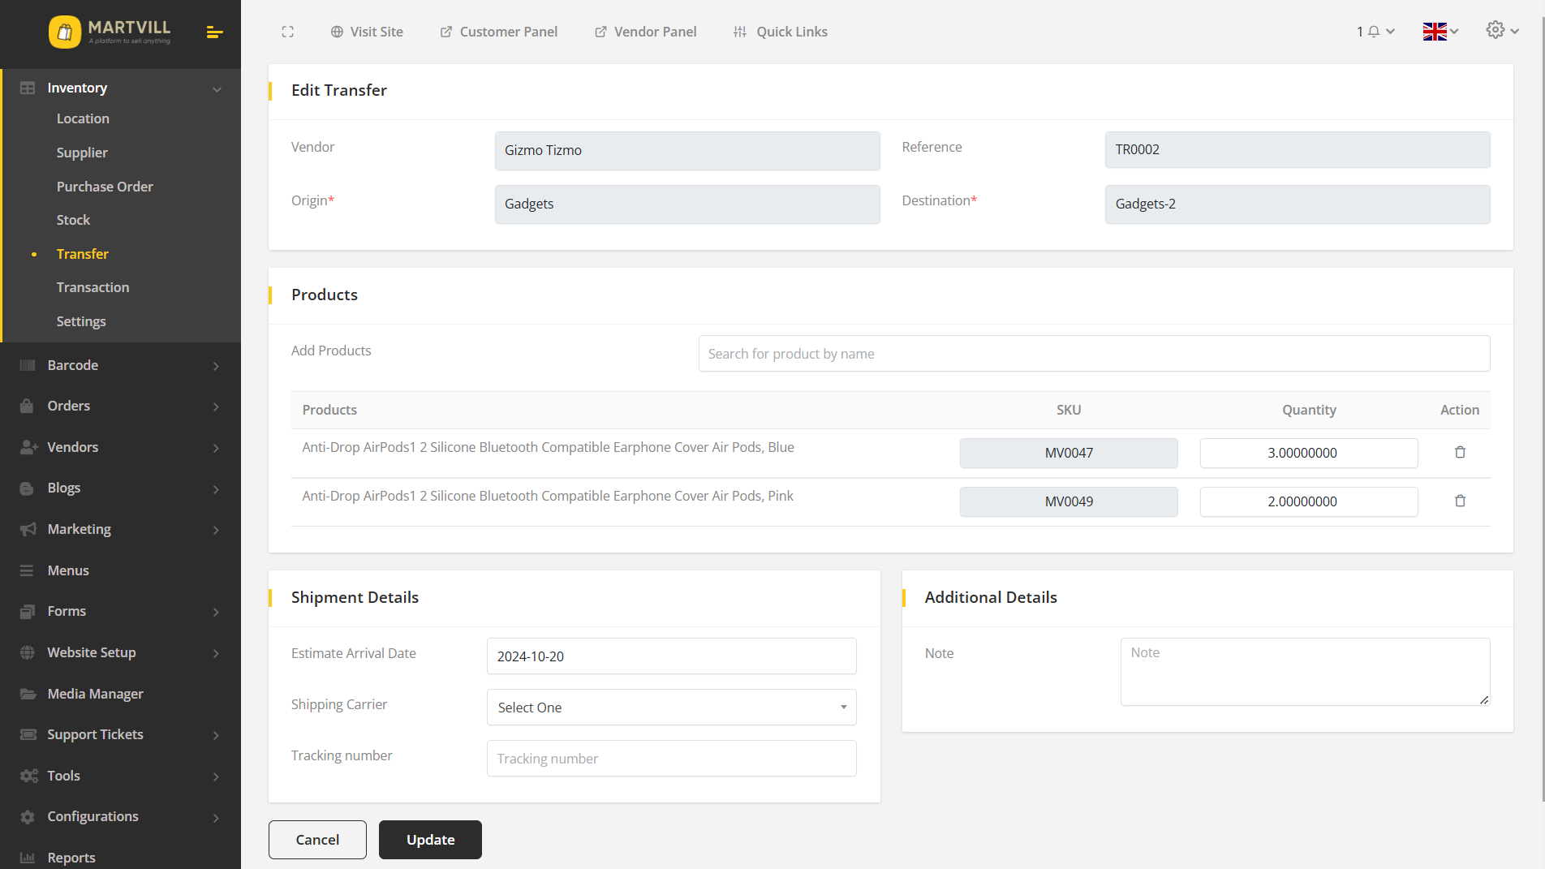Click the Tracking number input field
The width and height of the screenshot is (1545, 869).
click(x=671, y=759)
